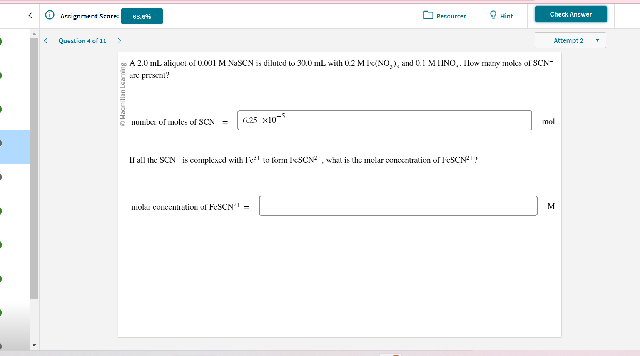Screen dimensions: 640x356
Task: Open the Question 4 of 11 navigator
Action: point(82,40)
